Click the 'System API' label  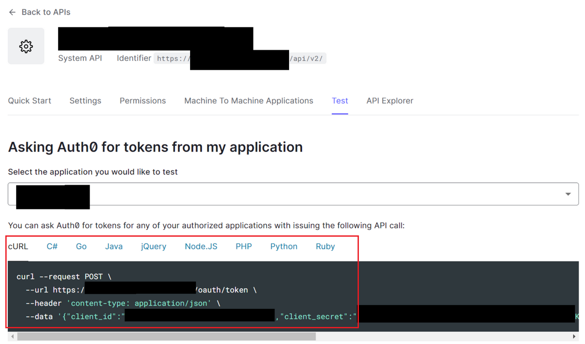click(80, 58)
